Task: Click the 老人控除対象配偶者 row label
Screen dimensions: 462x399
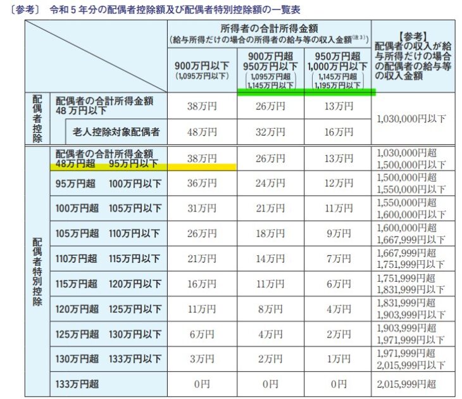Action: 116,132
